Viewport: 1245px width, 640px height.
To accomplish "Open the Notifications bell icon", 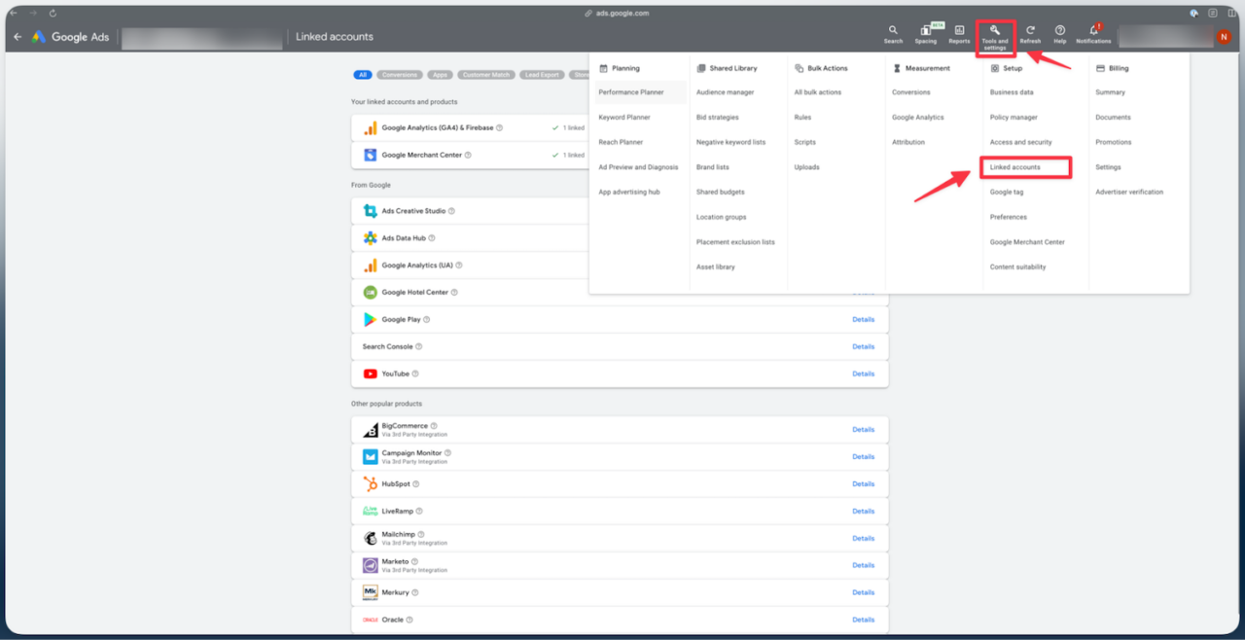I will (x=1091, y=32).
